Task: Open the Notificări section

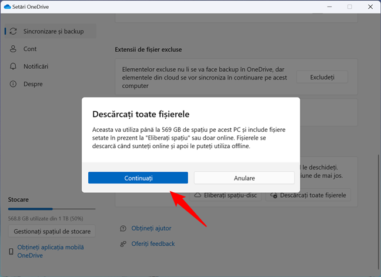Action: point(36,66)
